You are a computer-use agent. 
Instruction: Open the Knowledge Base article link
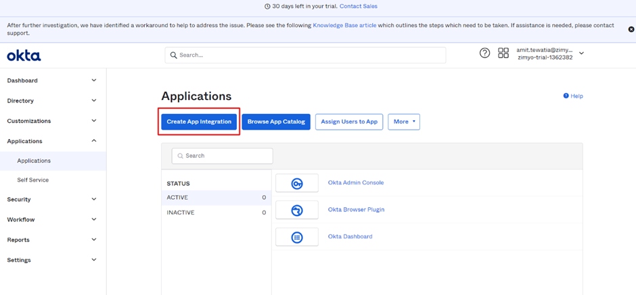345,25
